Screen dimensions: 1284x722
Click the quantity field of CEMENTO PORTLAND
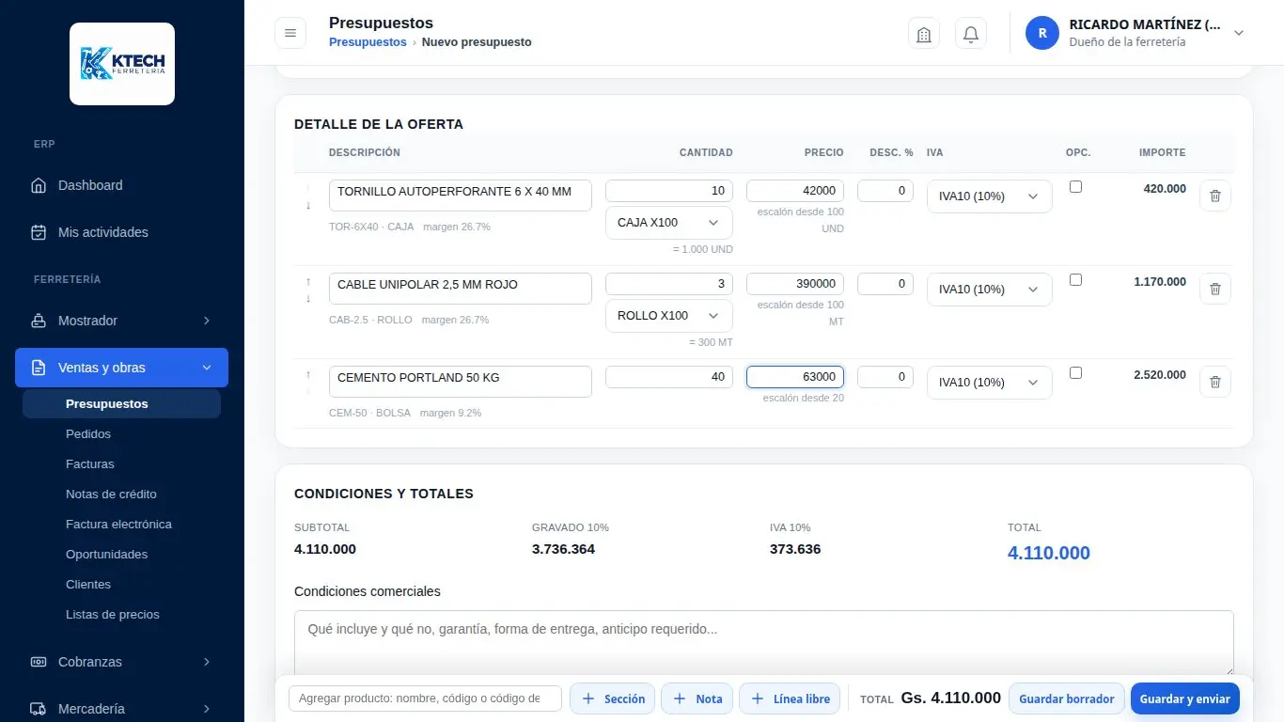669,377
